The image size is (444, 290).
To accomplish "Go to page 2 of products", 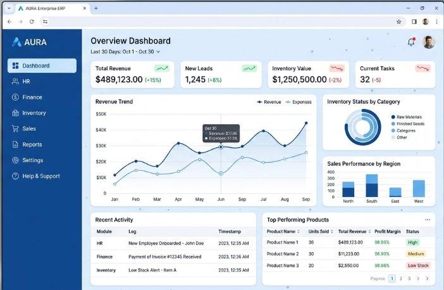I will click(401, 279).
